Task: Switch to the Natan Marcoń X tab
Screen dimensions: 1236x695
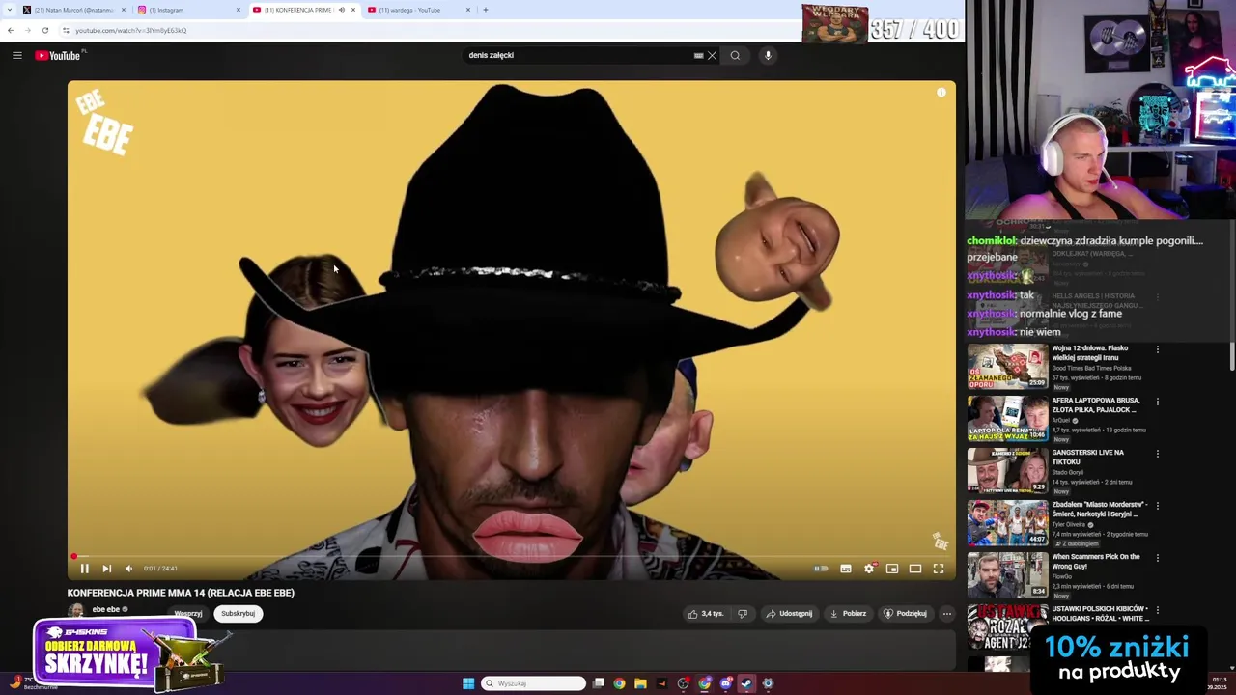Action: pos(73,10)
